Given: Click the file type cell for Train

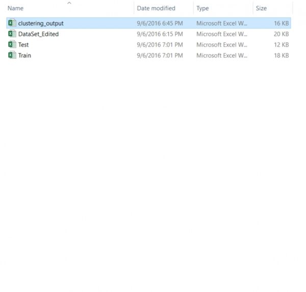Looking at the screenshot, I should pyautogui.click(x=222, y=56).
